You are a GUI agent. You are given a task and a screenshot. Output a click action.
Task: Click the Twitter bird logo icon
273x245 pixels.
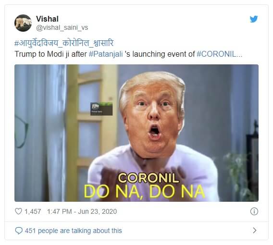(x=254, y=19)
